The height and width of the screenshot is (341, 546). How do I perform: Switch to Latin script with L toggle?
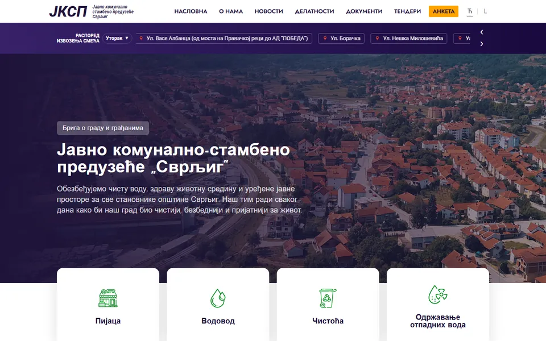tap(485, 11)
